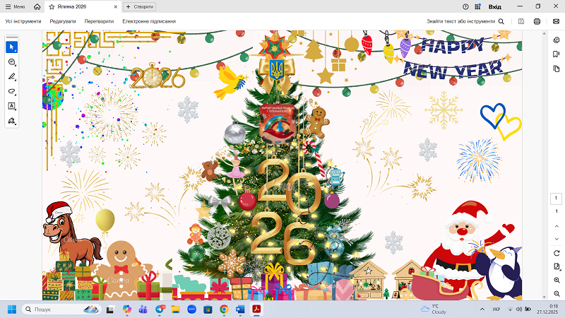Click the Створити button
The image size is (565, 318).
pos(140,6)
